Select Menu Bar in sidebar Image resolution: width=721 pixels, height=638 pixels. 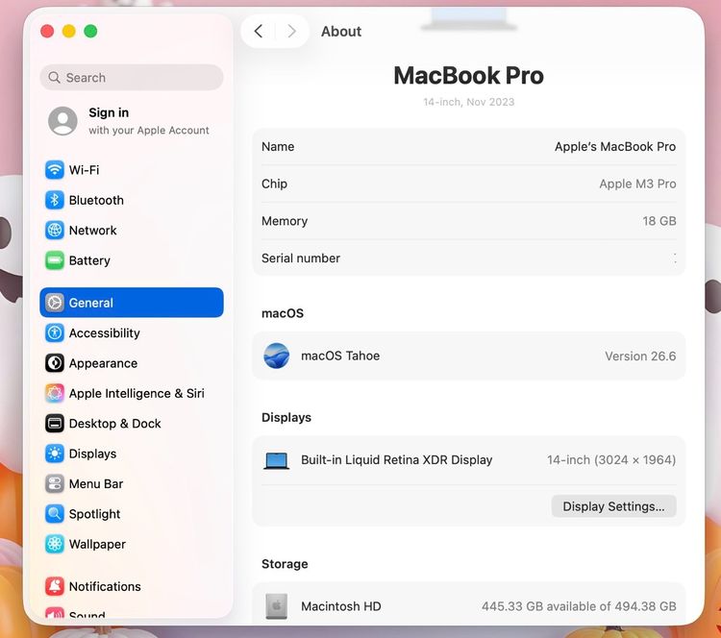click(132, 483)
